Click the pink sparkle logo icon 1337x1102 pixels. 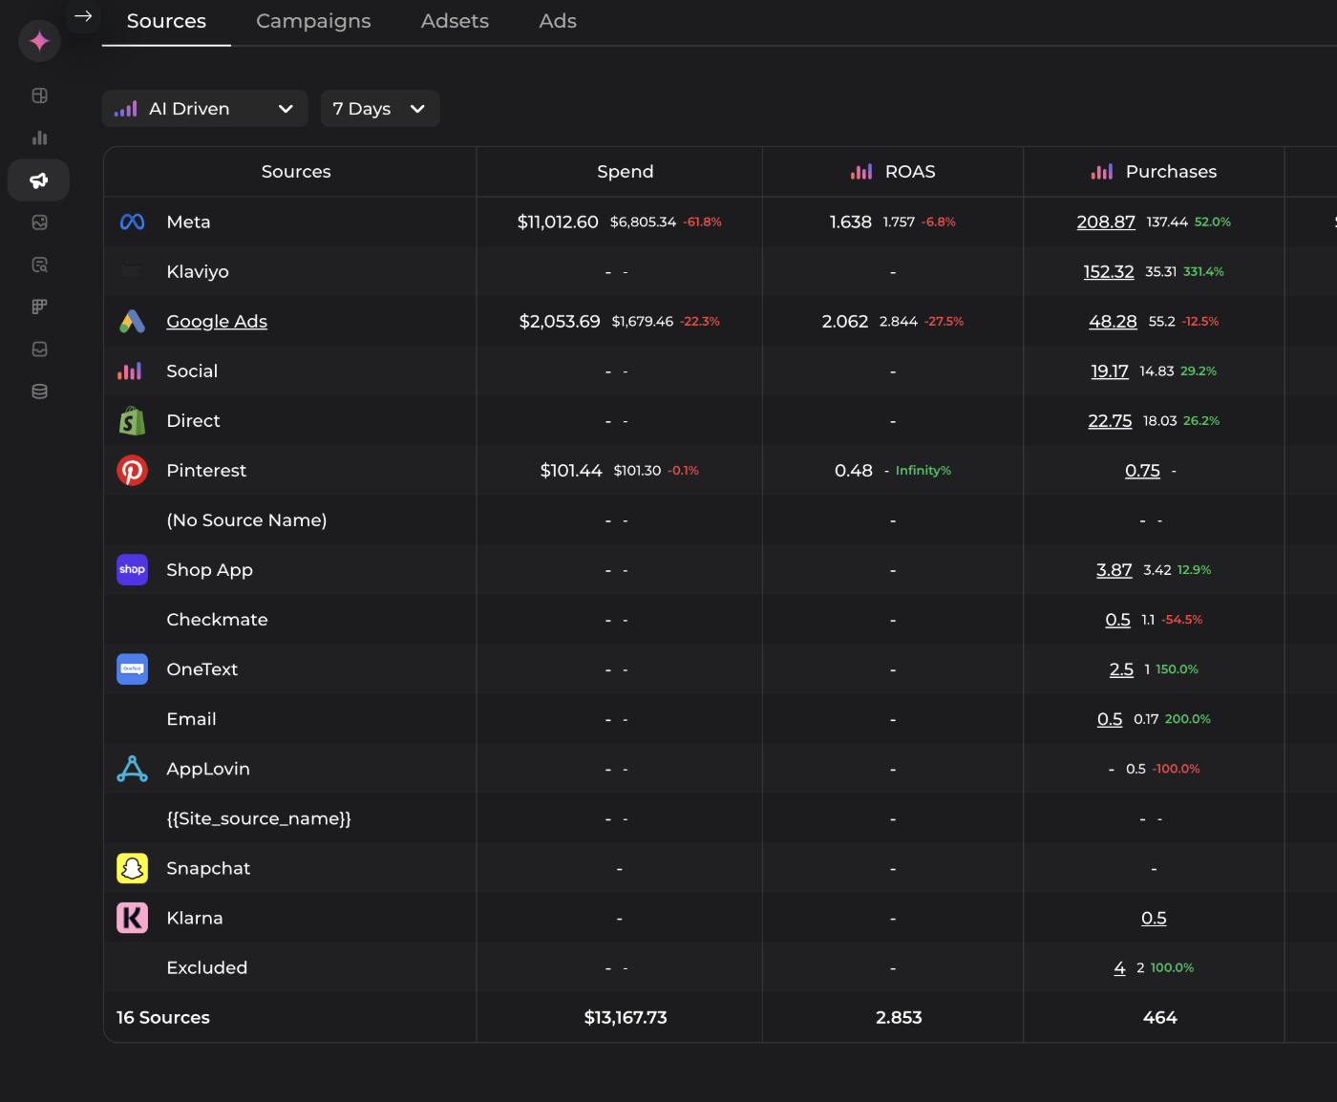(x=39, y=41)
